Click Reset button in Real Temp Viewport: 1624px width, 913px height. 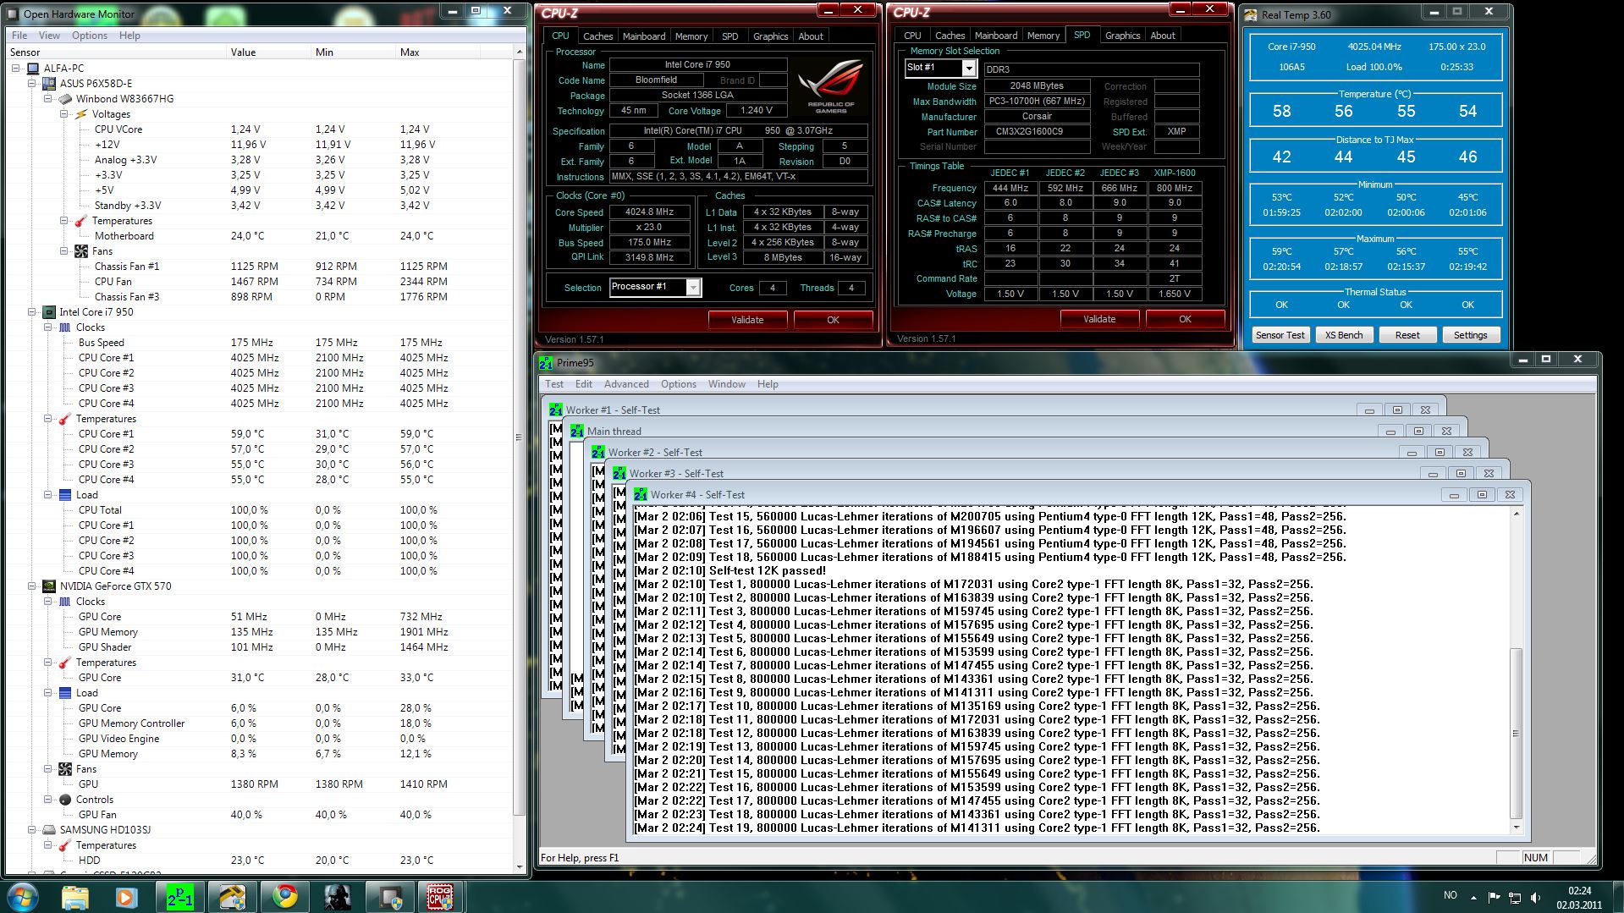click(1407, 335)
